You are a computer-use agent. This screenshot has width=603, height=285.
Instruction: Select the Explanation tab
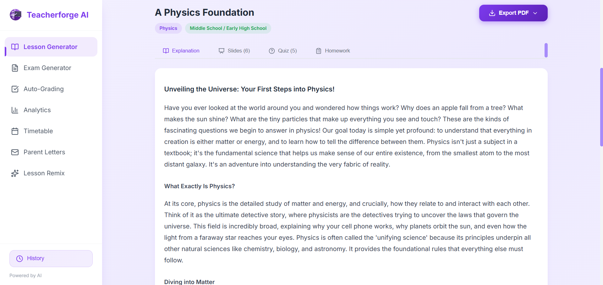click(181, 51)
